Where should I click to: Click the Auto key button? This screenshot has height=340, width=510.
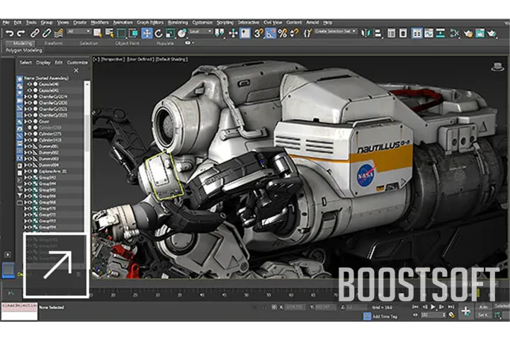coord(484,308)
